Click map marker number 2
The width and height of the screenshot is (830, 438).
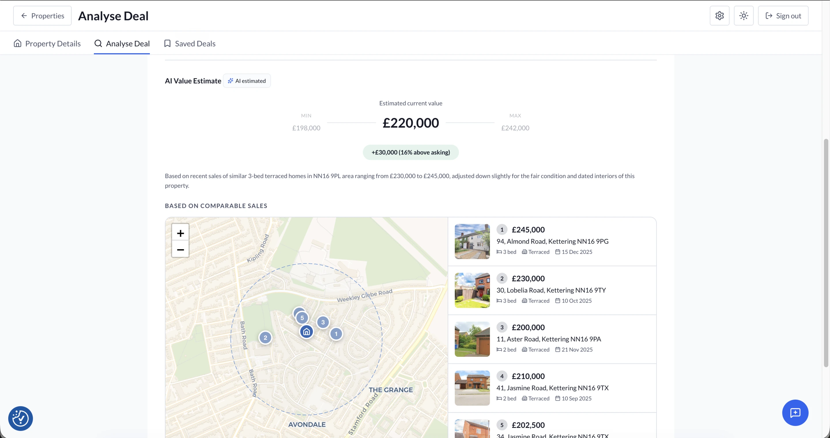[x=265, y=338]
